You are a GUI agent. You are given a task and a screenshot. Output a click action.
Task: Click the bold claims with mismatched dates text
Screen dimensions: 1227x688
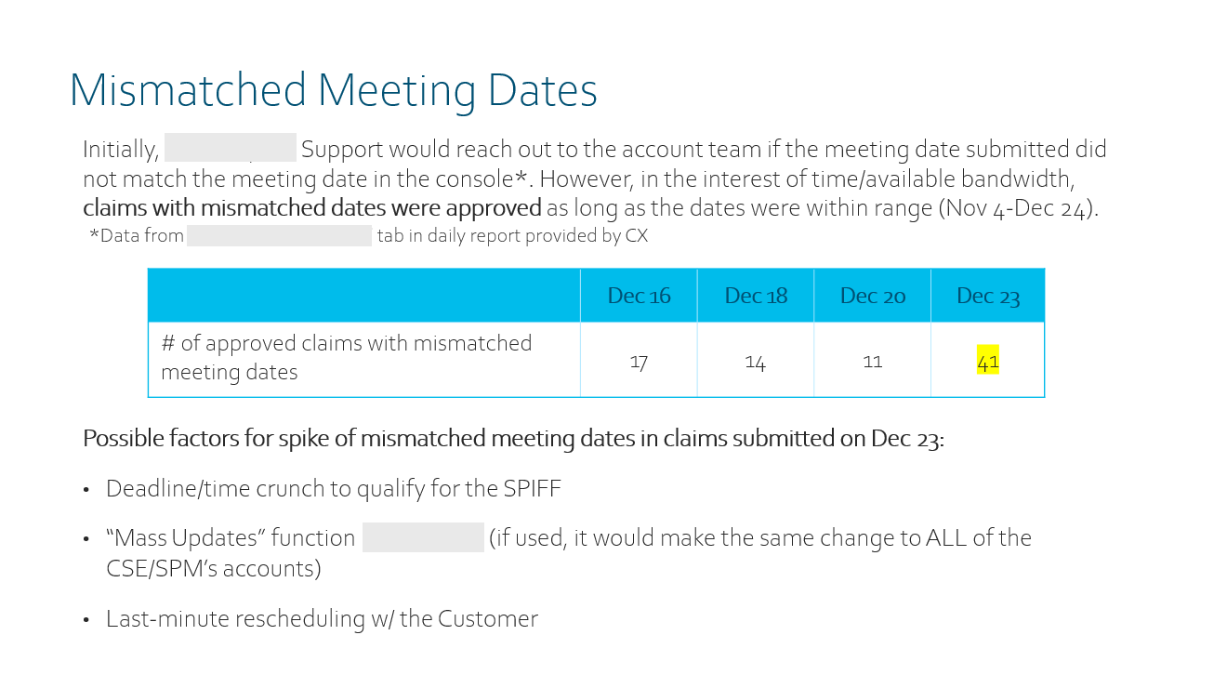312,207
